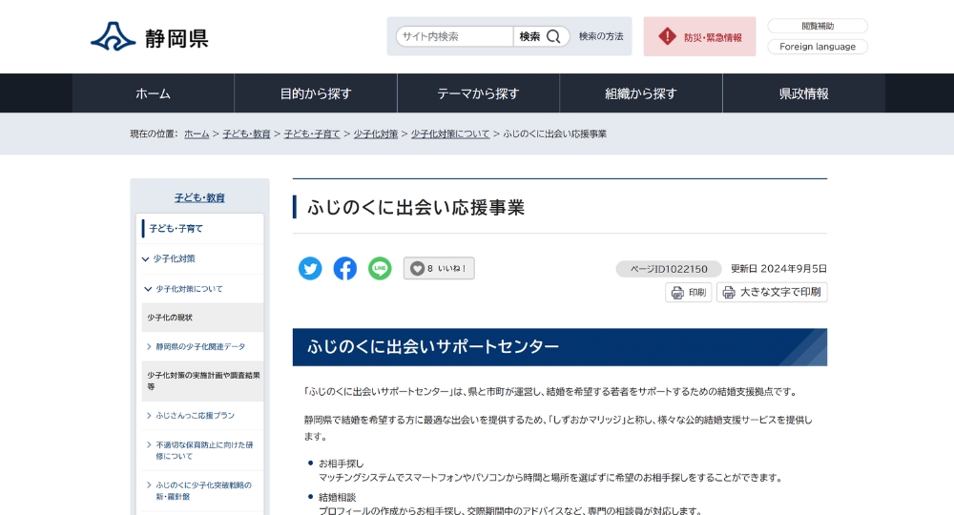Click breadcrumb ホーム link
Image resolution: width=954 pixels, height=515 pixels.
click(x=197, y=134)
